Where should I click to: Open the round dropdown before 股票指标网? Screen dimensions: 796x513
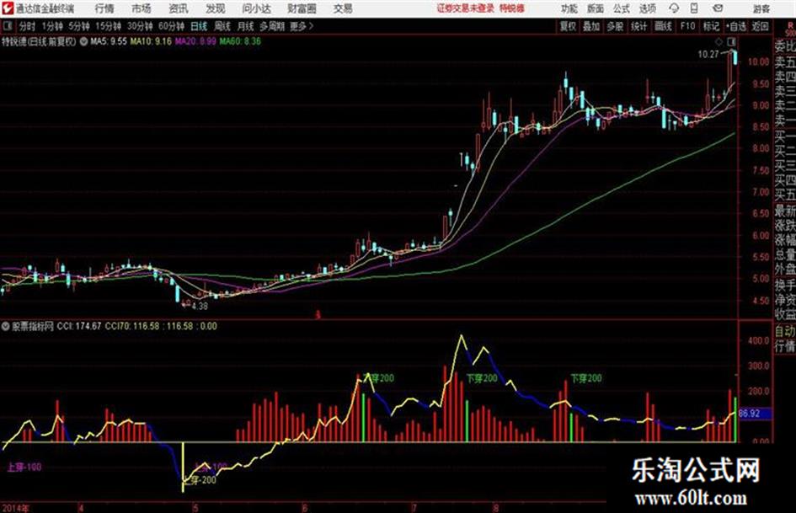click(x=6, y=326)
